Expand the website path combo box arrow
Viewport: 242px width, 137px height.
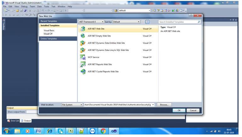[x=153, y=105]
